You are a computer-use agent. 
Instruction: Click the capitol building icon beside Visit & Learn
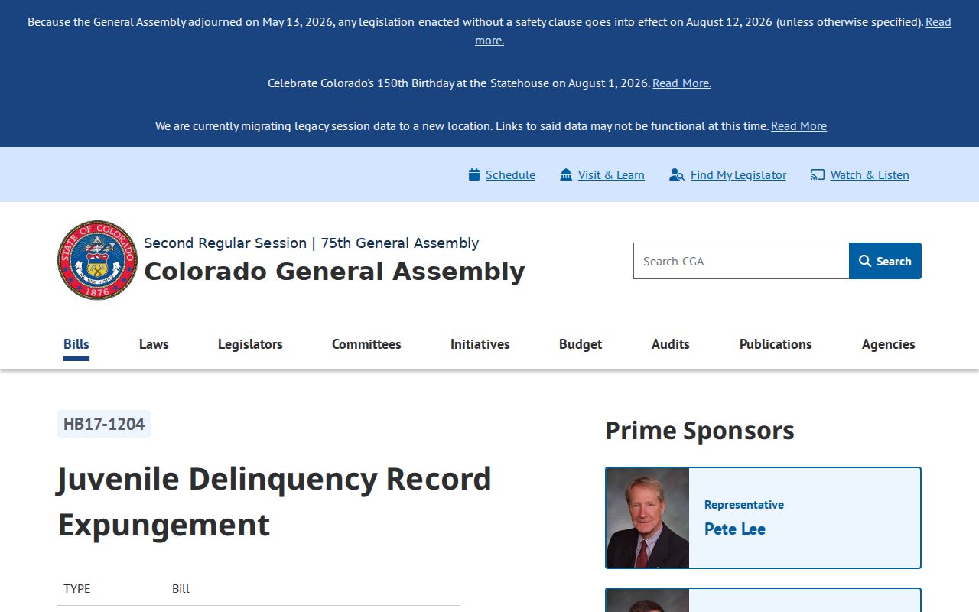(x=566, y=174)
